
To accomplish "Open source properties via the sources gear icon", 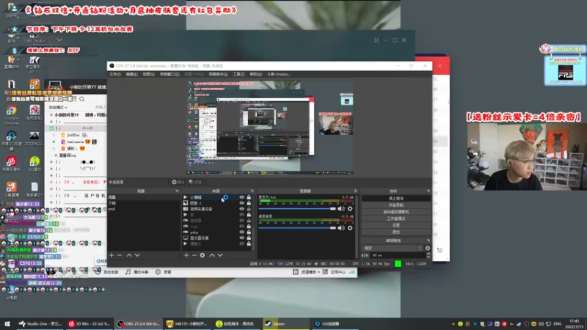I will (x=203, y=255).
